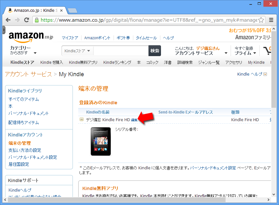Image resolution: width=279 pixels, height=205 pixels.
Task: Open Kindle ヘルプ dropdown
Action: point(252,74)
